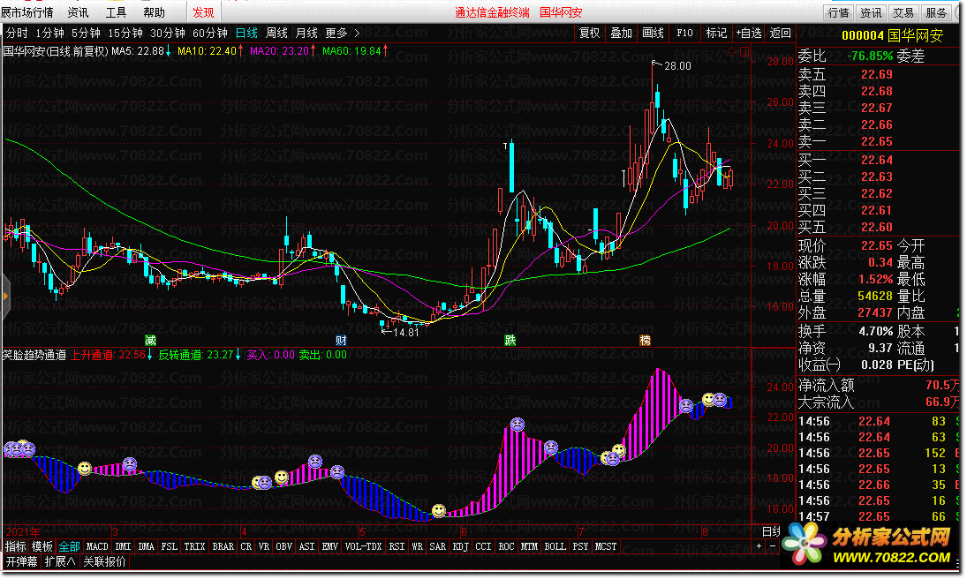967x579 pixels.
Task: Switch to the 月线 monthly chart
Action: (306, 34)
